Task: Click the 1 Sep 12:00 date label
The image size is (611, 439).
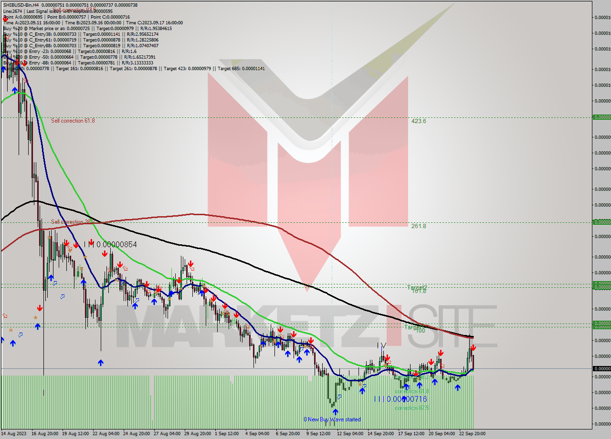Action: pos(227,434)
